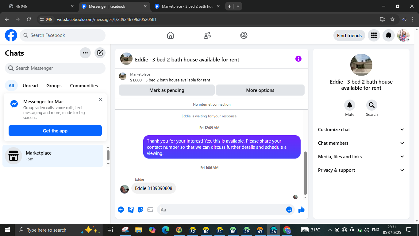Open the emoji picker smiley icon

(x=289, y=210)
